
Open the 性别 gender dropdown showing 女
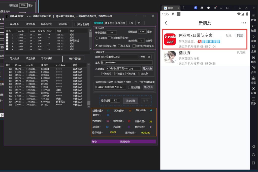coord(149,57)
